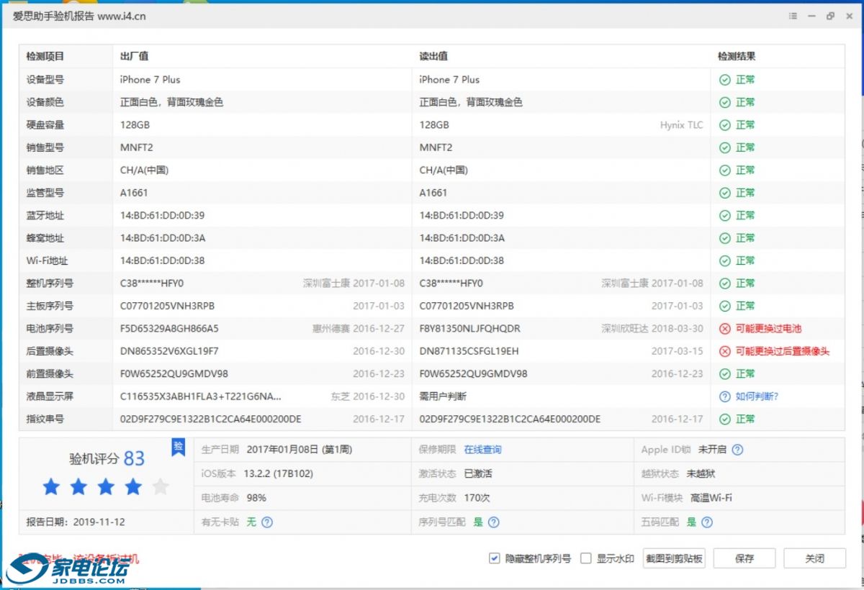
Task: Click 电池寿命 value 98%
Action: click(x=256, y=498)
